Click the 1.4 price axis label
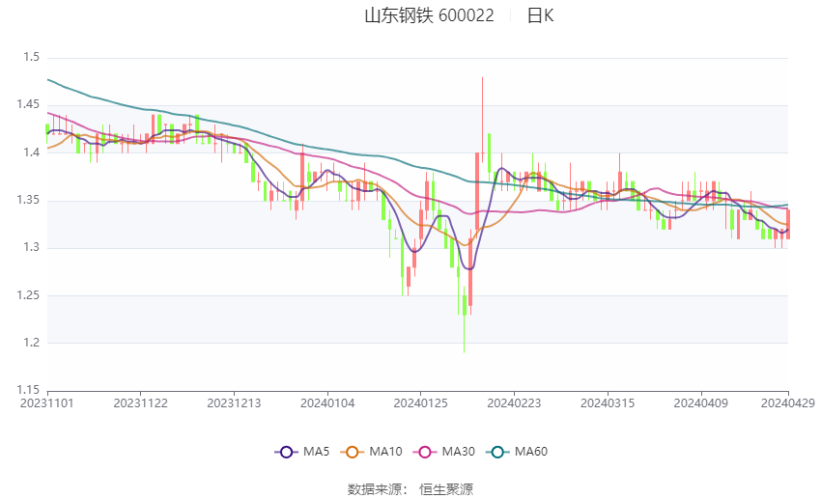Screen dimensions: 821x499 click(32, 152)
